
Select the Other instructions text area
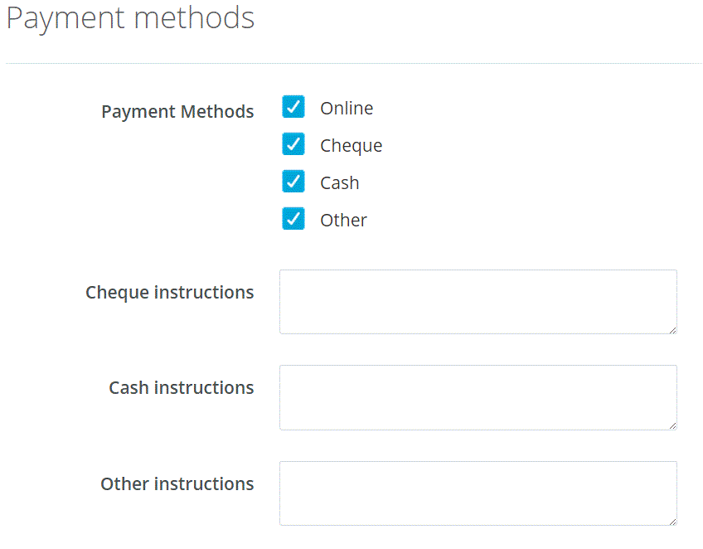tap(478, 493)
